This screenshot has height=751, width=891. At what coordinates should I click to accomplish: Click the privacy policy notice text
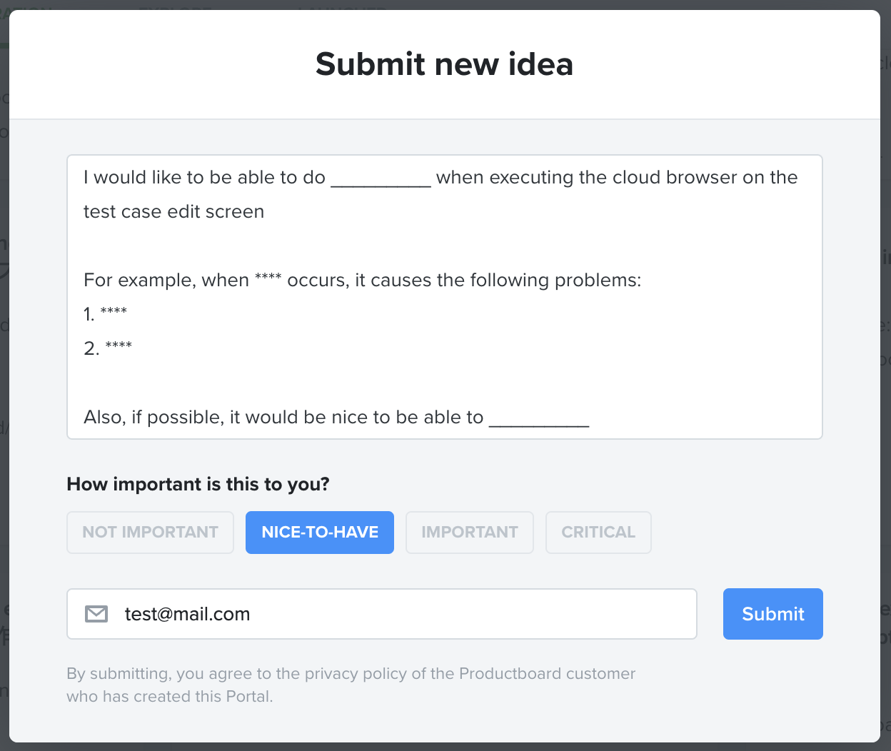(x=351, y=684)
